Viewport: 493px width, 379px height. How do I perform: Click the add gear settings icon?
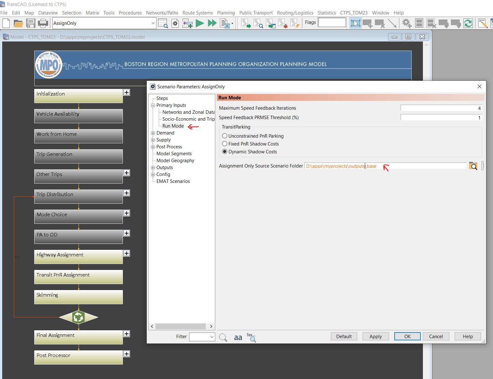pos(407,23)
